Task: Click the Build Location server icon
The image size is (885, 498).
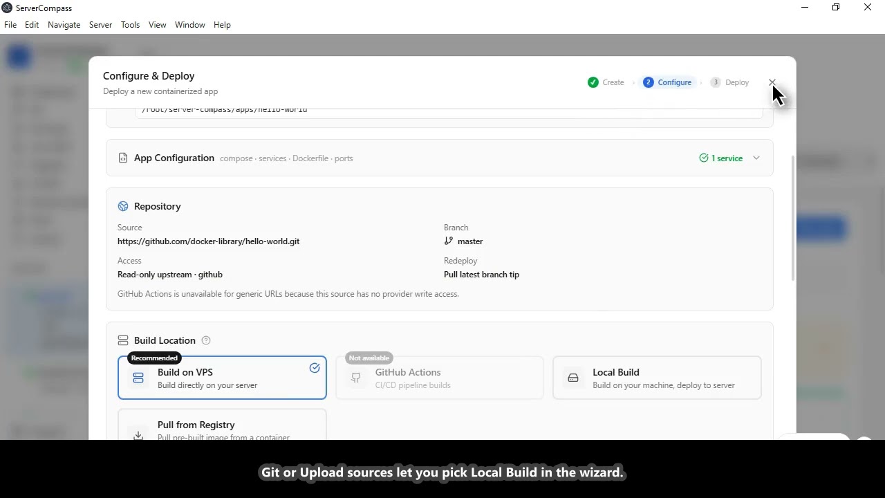Action: point(123,340)
